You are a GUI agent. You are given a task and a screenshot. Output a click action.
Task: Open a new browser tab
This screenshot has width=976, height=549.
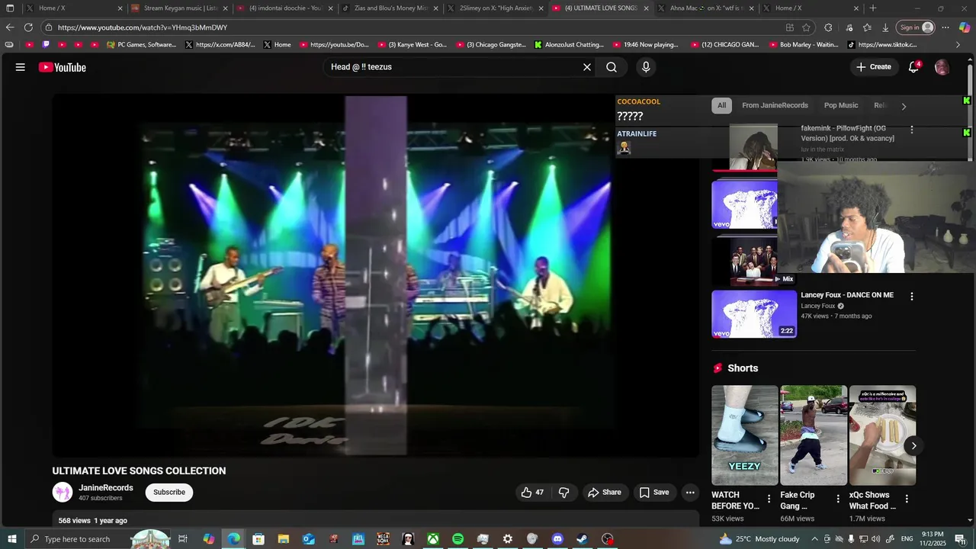(x=873, y=8)
